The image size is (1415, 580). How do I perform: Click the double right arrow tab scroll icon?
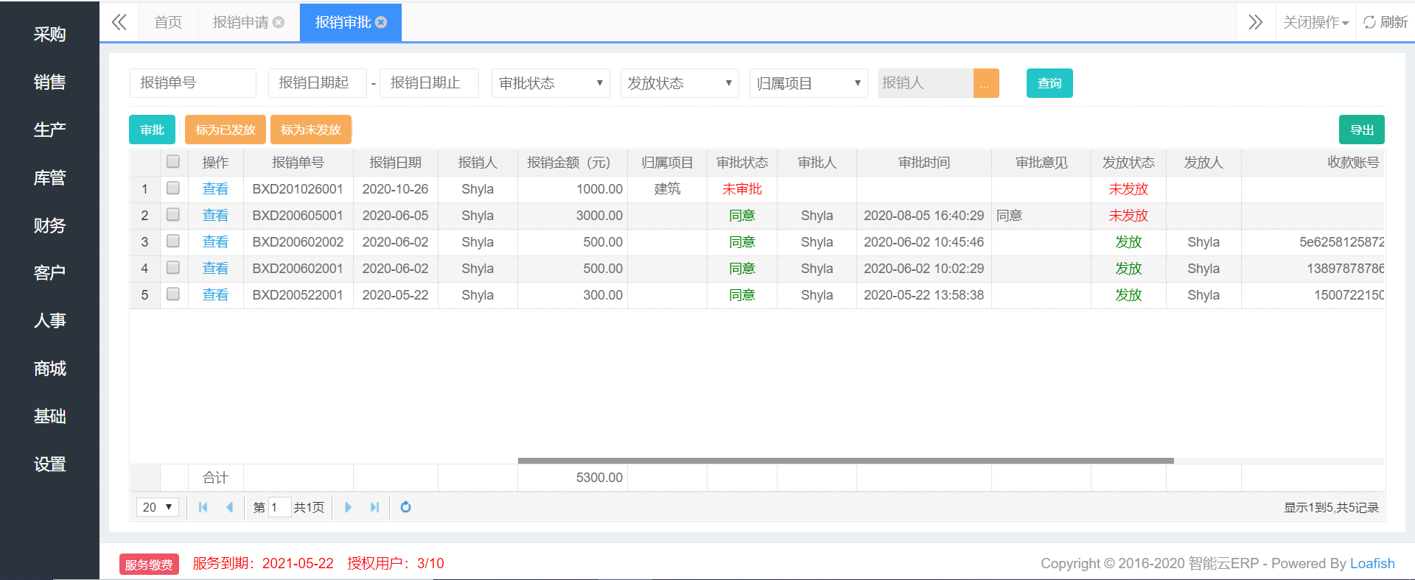1255,22
